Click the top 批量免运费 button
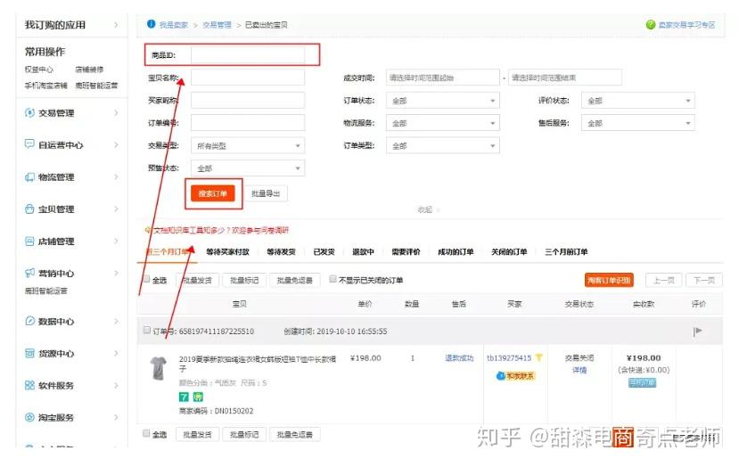This screenshot has height=467, width=739. [294, 280]
